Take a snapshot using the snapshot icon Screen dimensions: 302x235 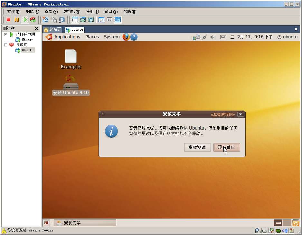pyautogui.click(x=46, y=19)
